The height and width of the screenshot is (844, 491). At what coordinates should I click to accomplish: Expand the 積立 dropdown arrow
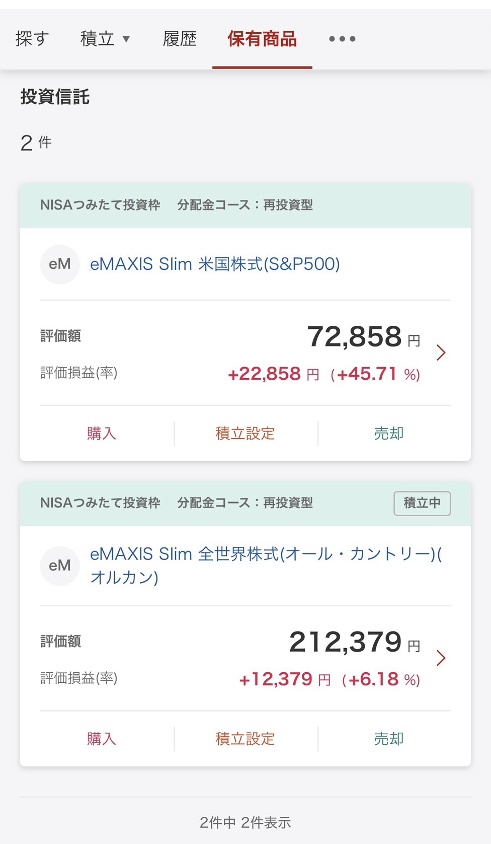click(x=126, y=39)
